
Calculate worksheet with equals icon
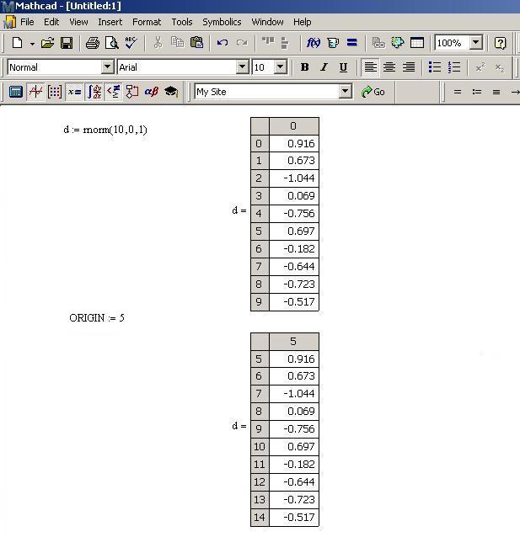coord(352,42)
